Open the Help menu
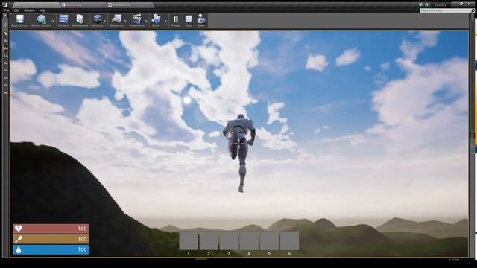Screen dimensions: 477x268 point(42,10)
